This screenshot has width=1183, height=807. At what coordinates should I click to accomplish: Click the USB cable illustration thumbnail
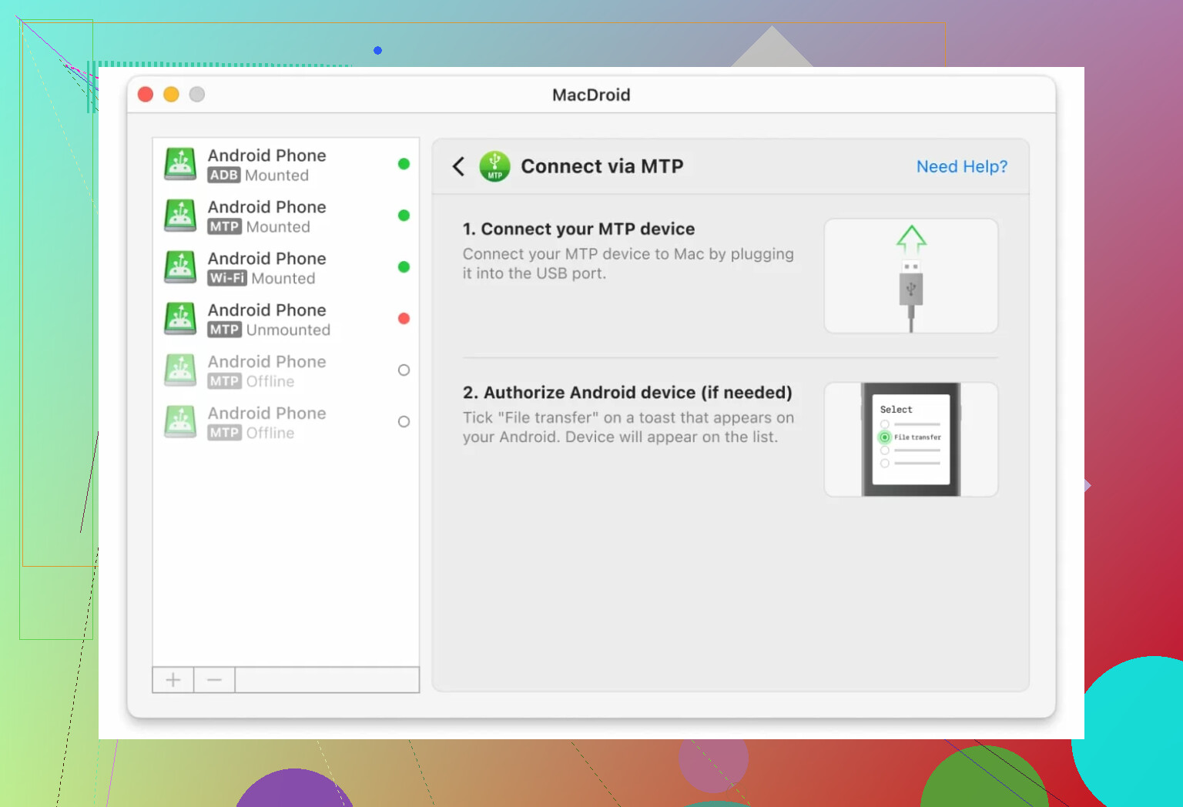tap(911, 276)
